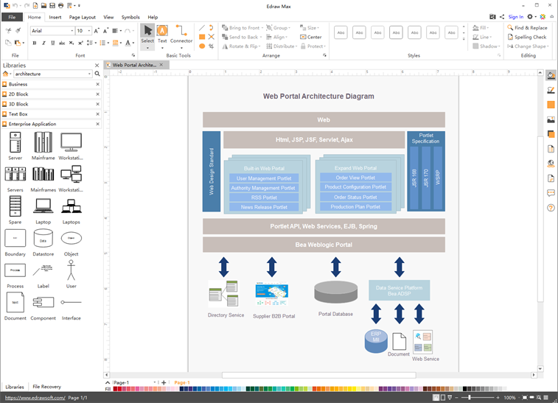Click the Italic formatting button
This screenshot has height=403, width=558.
(x=43, y=43)
